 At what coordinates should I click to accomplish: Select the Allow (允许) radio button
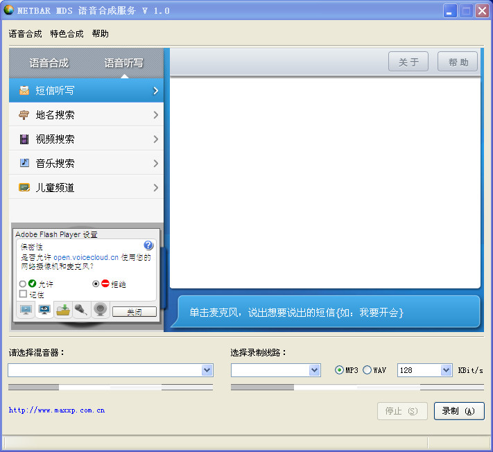coord(22,284)
